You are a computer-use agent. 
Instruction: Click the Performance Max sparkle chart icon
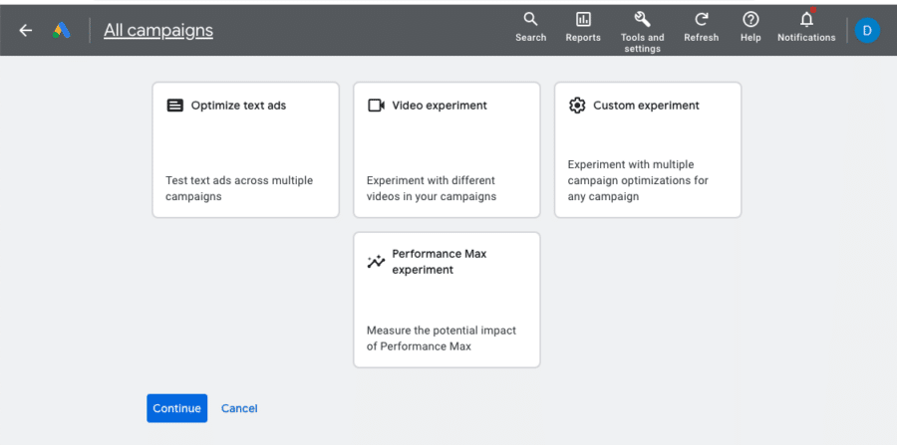pyautogui.click(x=376, y=262)
